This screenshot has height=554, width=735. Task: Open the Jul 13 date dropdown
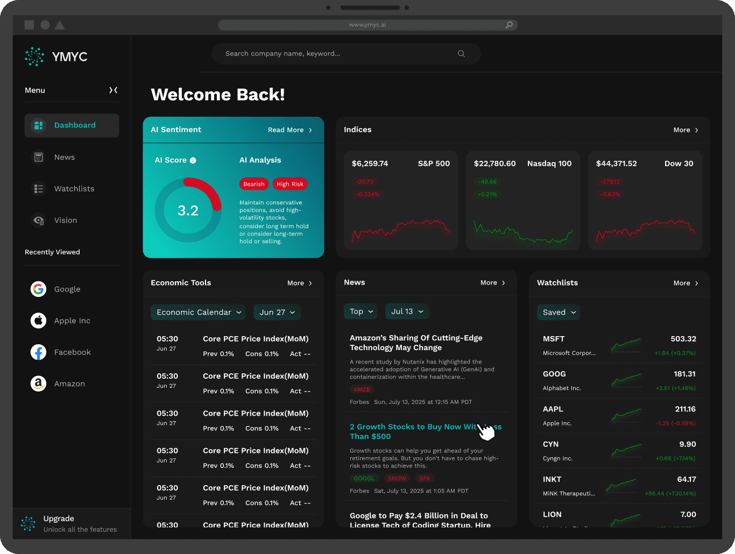[407, 311]
